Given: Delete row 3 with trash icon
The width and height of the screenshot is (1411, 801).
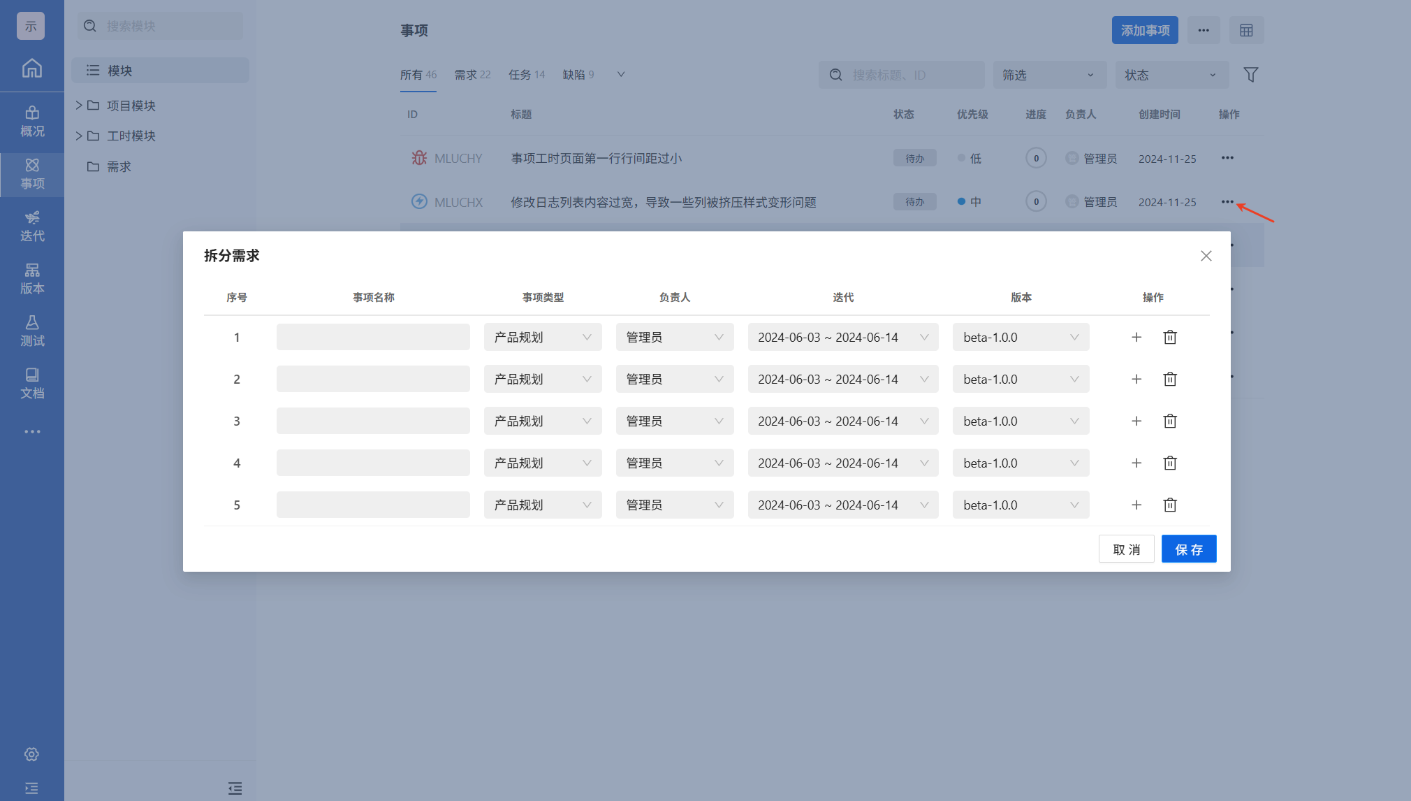Looking at the screenshot, I should (x=1170, y=421).
